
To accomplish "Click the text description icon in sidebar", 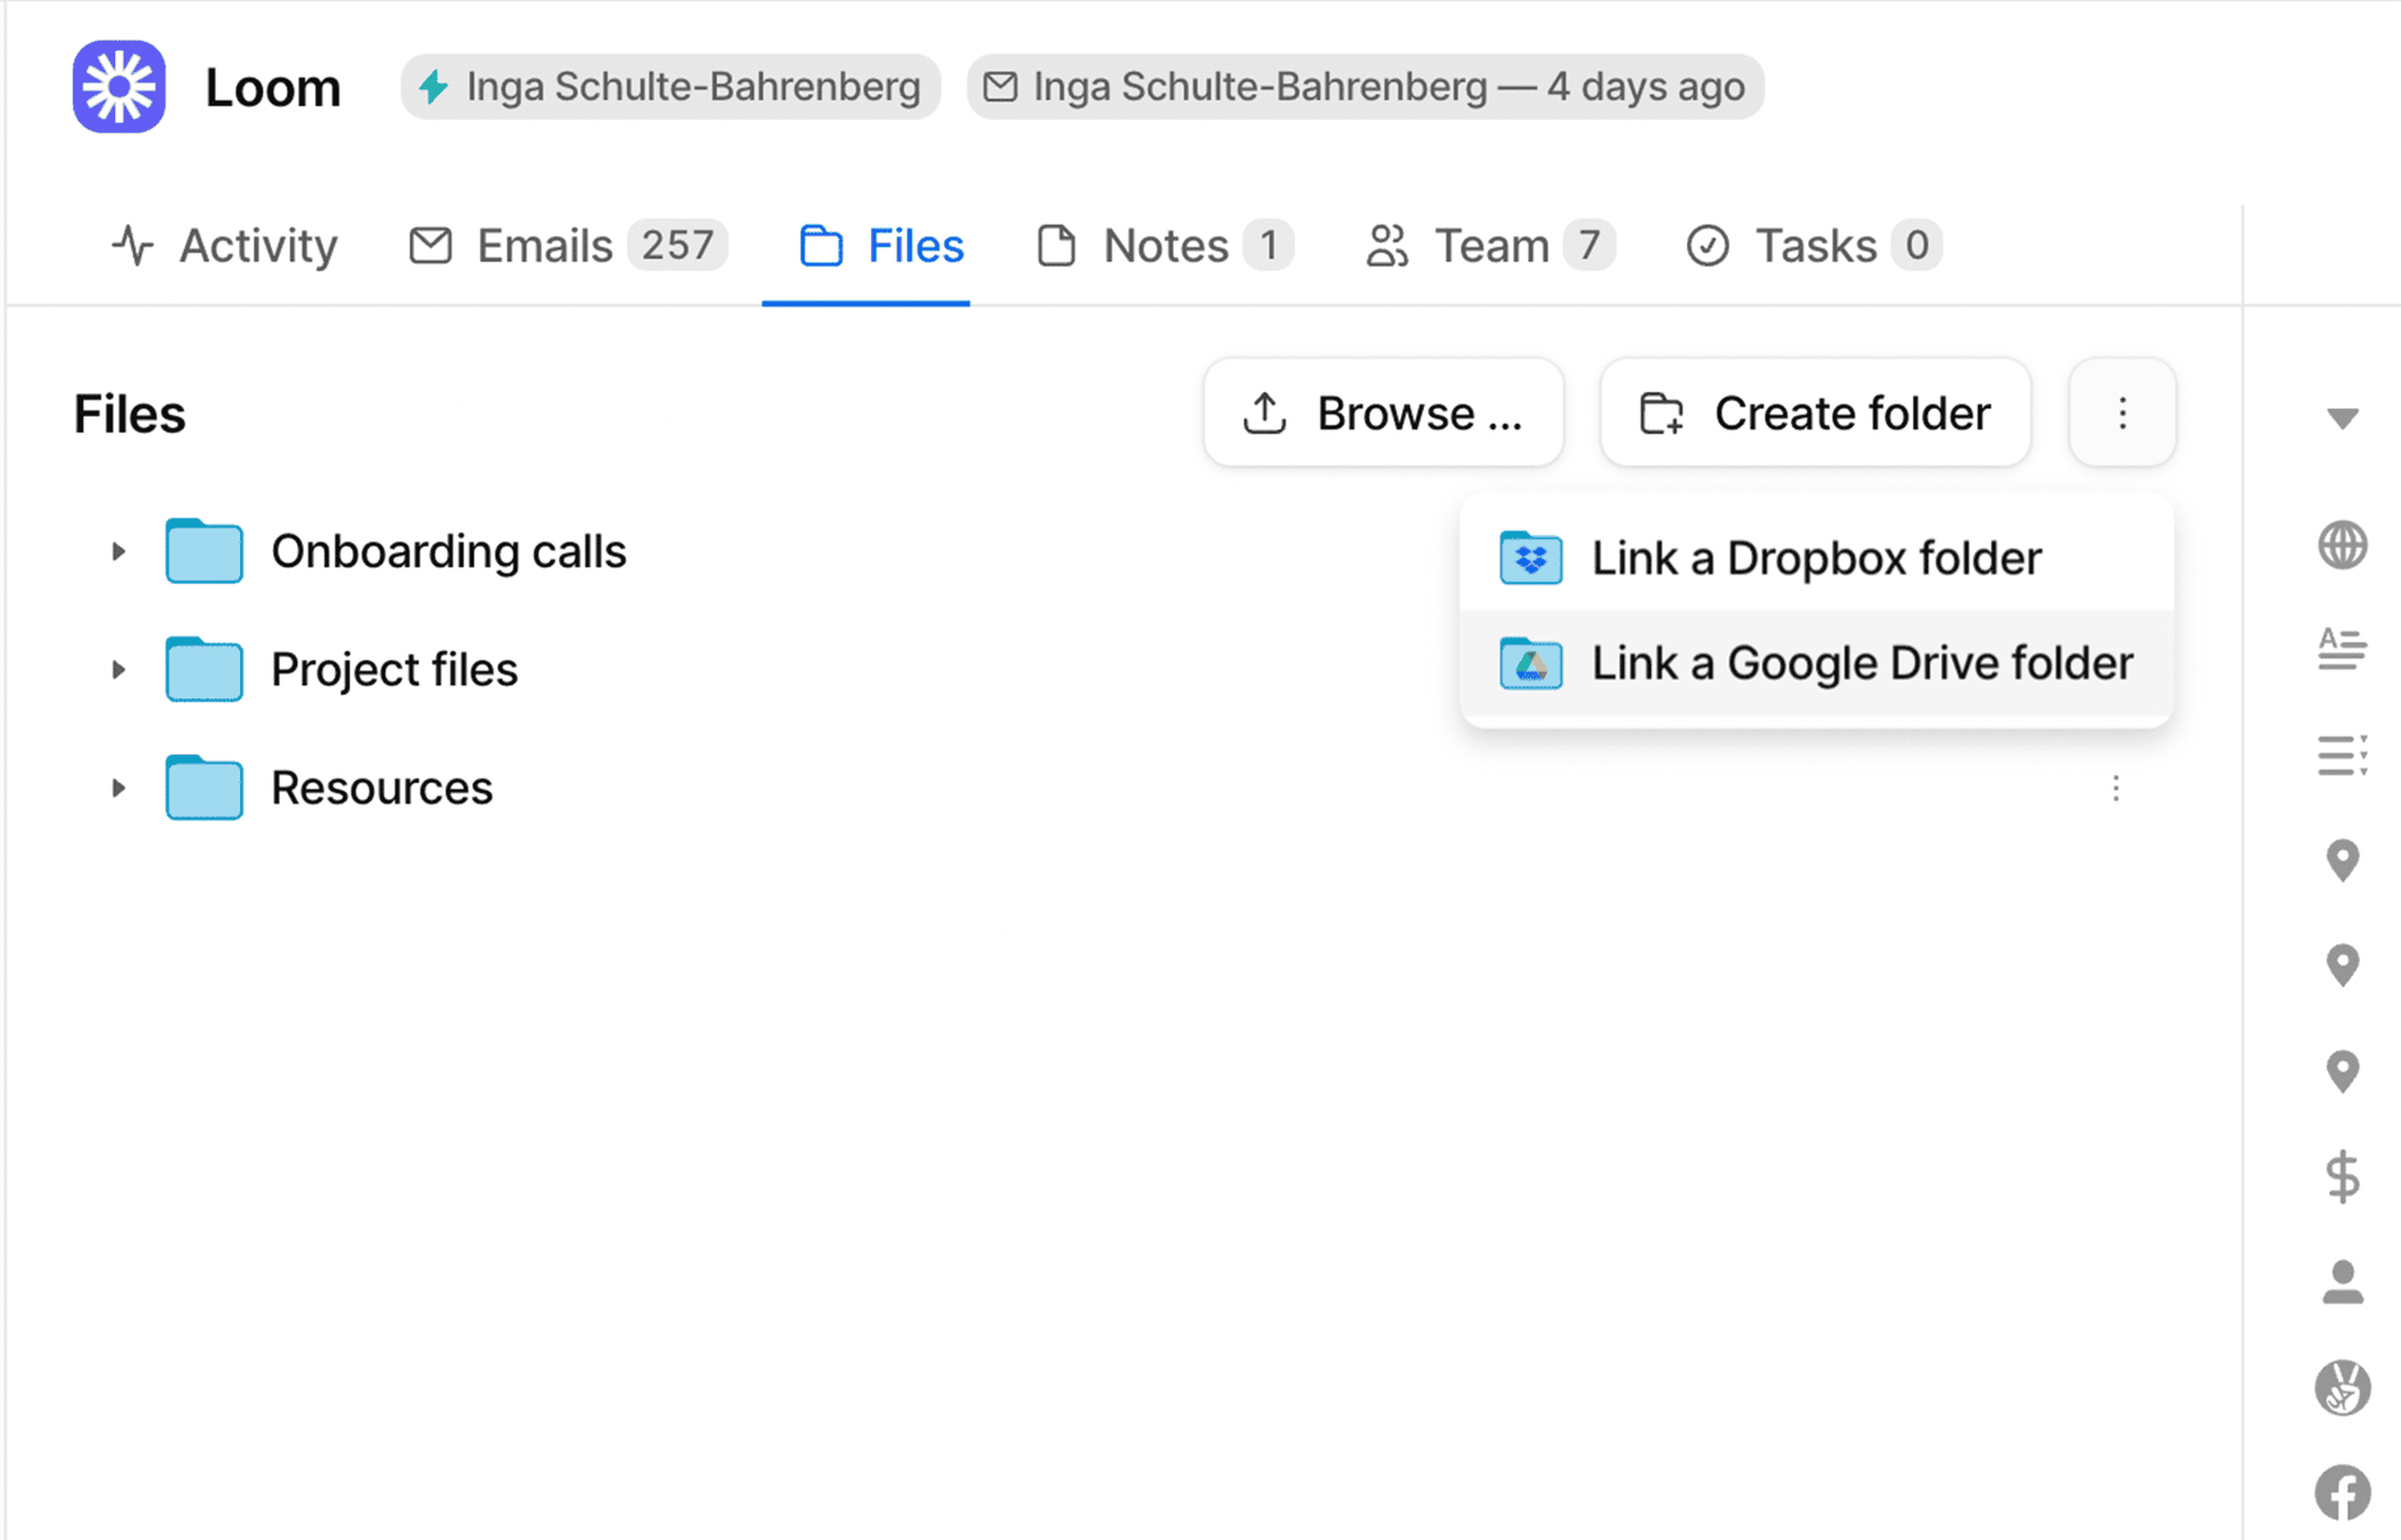I will 2342,649.
